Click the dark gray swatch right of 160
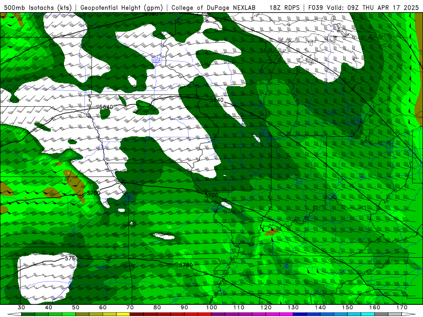 coord(381,314)
